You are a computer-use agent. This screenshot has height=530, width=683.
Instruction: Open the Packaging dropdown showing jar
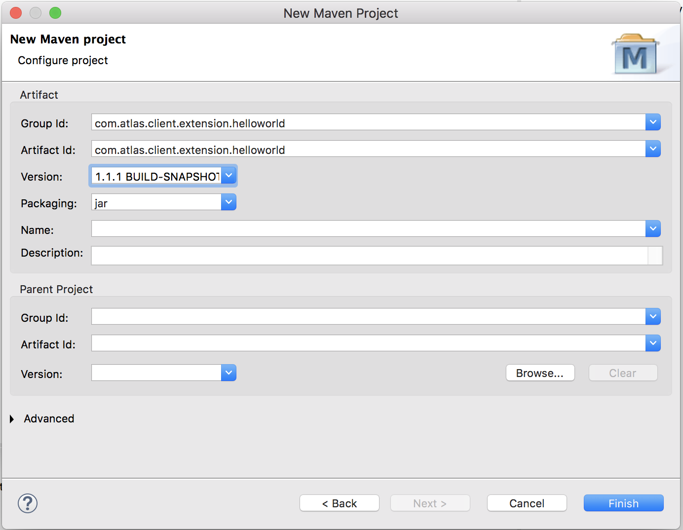coord(228,202)
